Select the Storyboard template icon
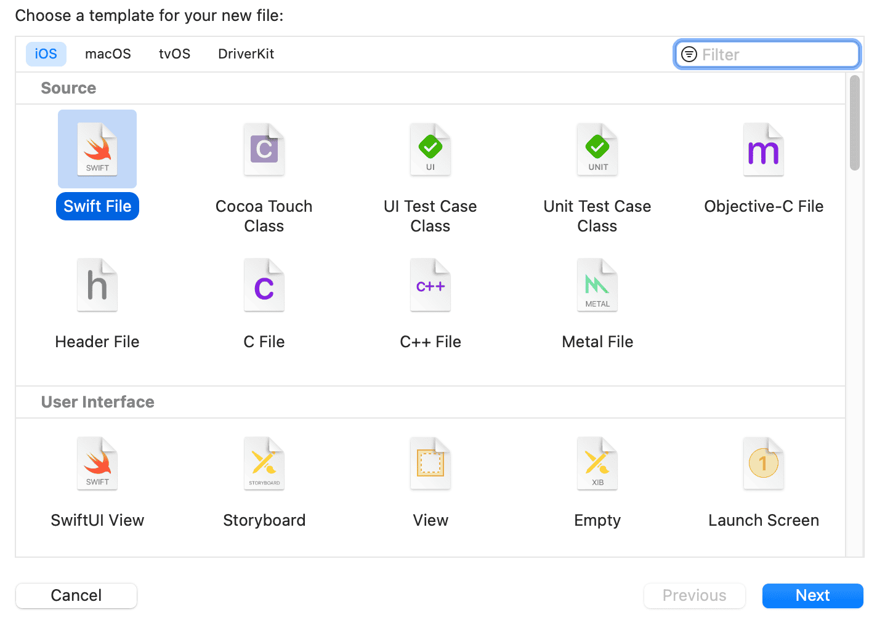 [x=264, y=463]
